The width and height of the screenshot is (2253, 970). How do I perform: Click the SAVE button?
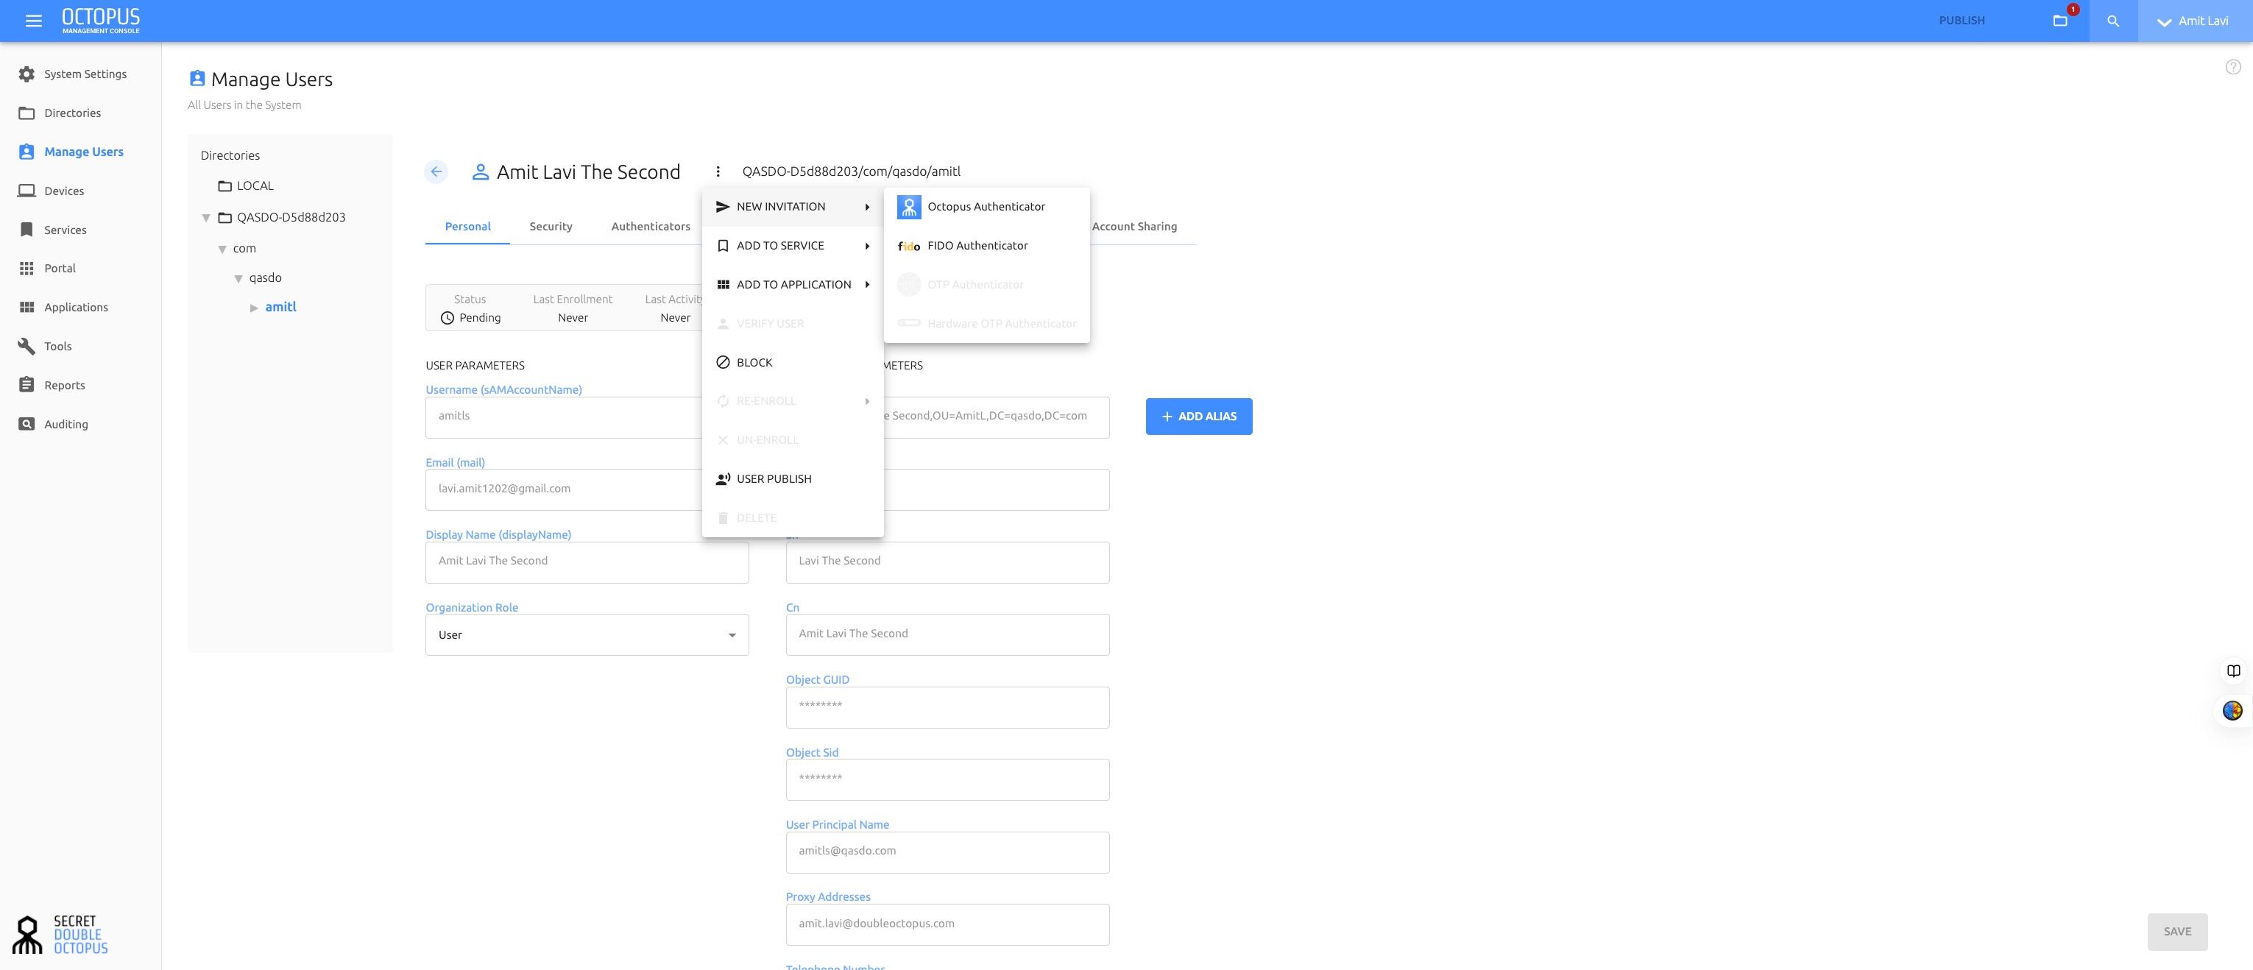click(2177, 932)
